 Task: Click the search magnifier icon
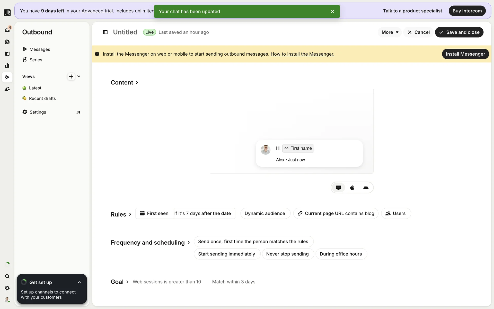coord(7,276)
